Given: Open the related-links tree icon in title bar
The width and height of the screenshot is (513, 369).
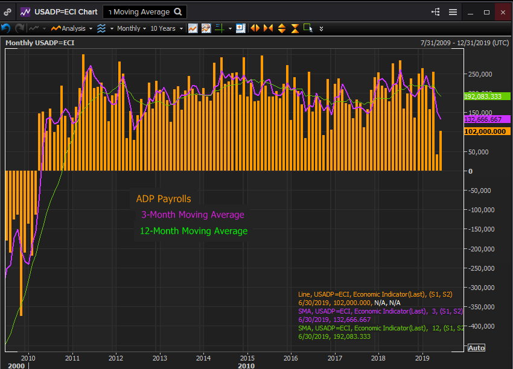Looking at the screenshot, I should click(436, 12).
